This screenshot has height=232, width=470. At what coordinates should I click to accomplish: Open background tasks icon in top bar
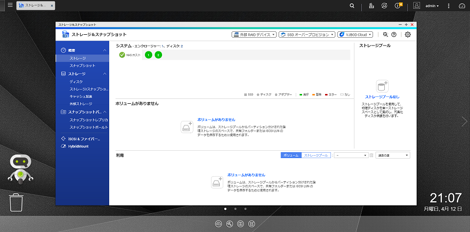coord(371,6)
